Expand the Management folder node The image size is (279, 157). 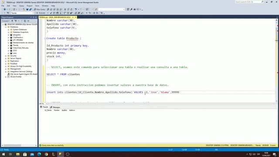[6, 69]
